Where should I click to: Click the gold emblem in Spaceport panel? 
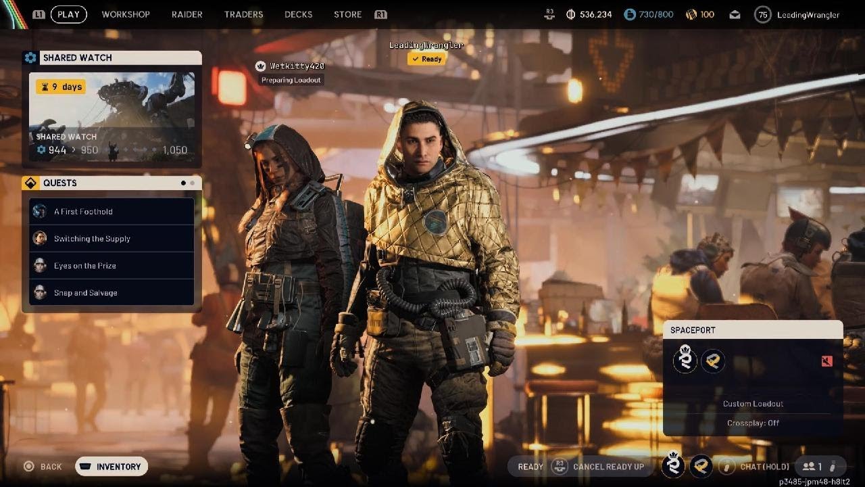tap(713, 361)
